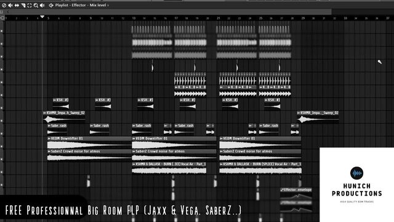The width and height of the screenshot is (394, 222).
Task: Mute the VEDM Downlifter 01 track
Action: 2,147
